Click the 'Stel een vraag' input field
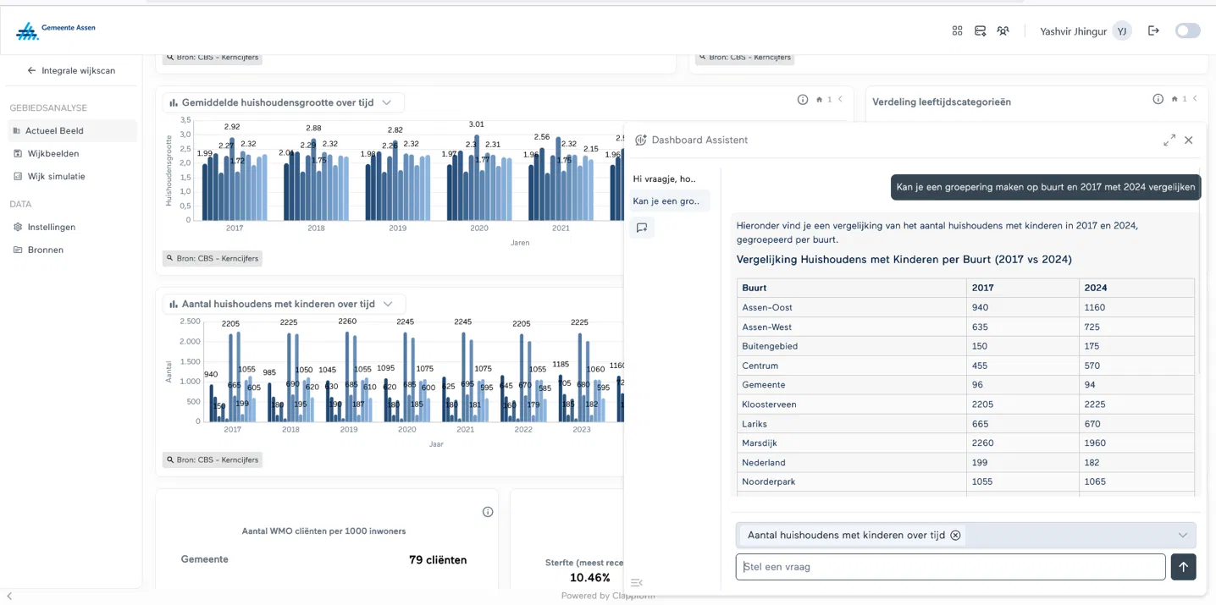 (x=950, y=567)
